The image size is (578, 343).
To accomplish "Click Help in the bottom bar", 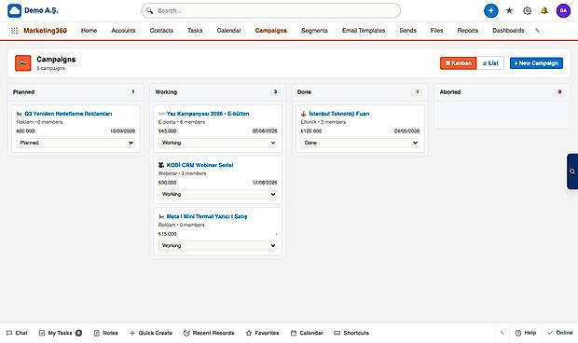I will pyautogui.click(x=525, y=333).
